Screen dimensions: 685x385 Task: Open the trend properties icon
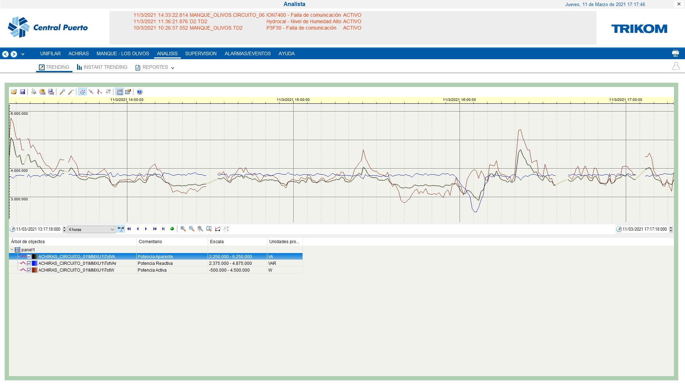tap(128, 92)
